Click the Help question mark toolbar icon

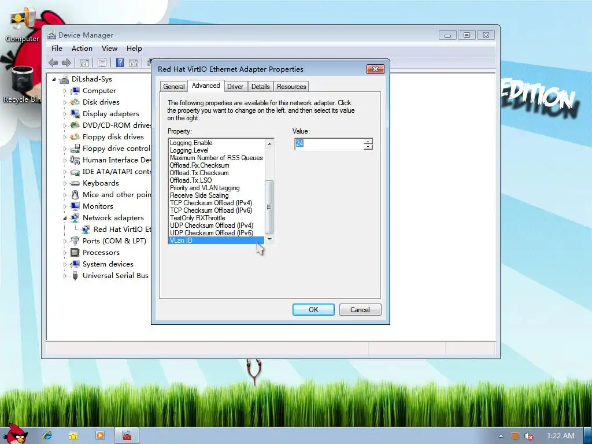120,62
